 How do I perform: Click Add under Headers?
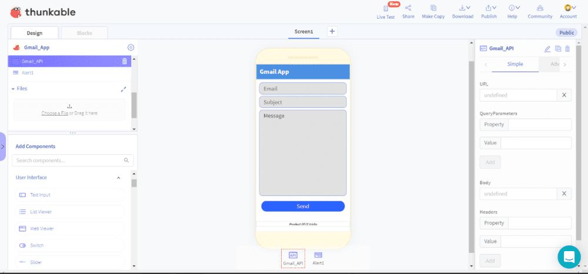click(x=490, y=261)
